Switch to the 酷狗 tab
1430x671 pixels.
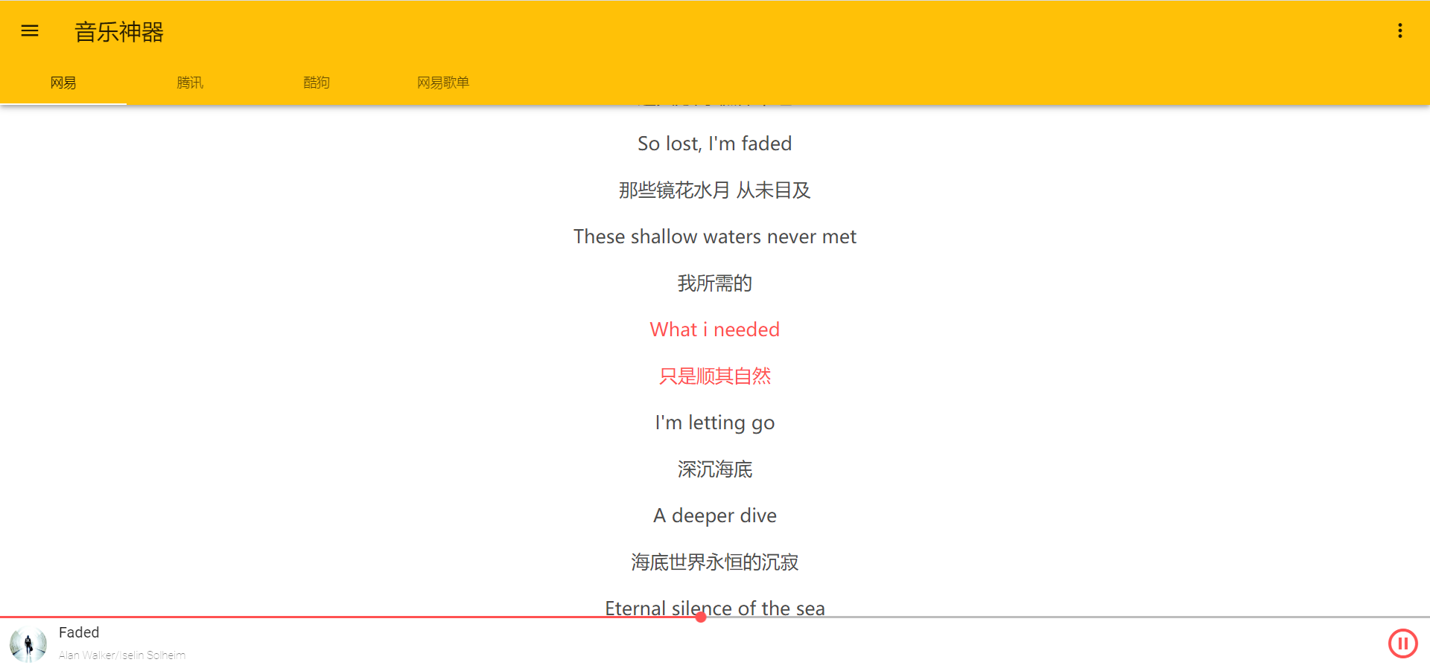click(x=317, y=83)
